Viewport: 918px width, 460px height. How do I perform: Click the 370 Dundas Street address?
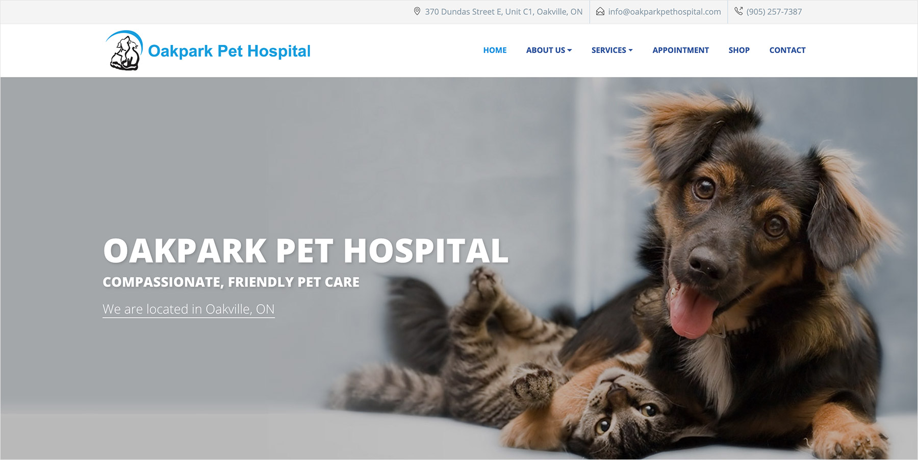coord(503,12)
